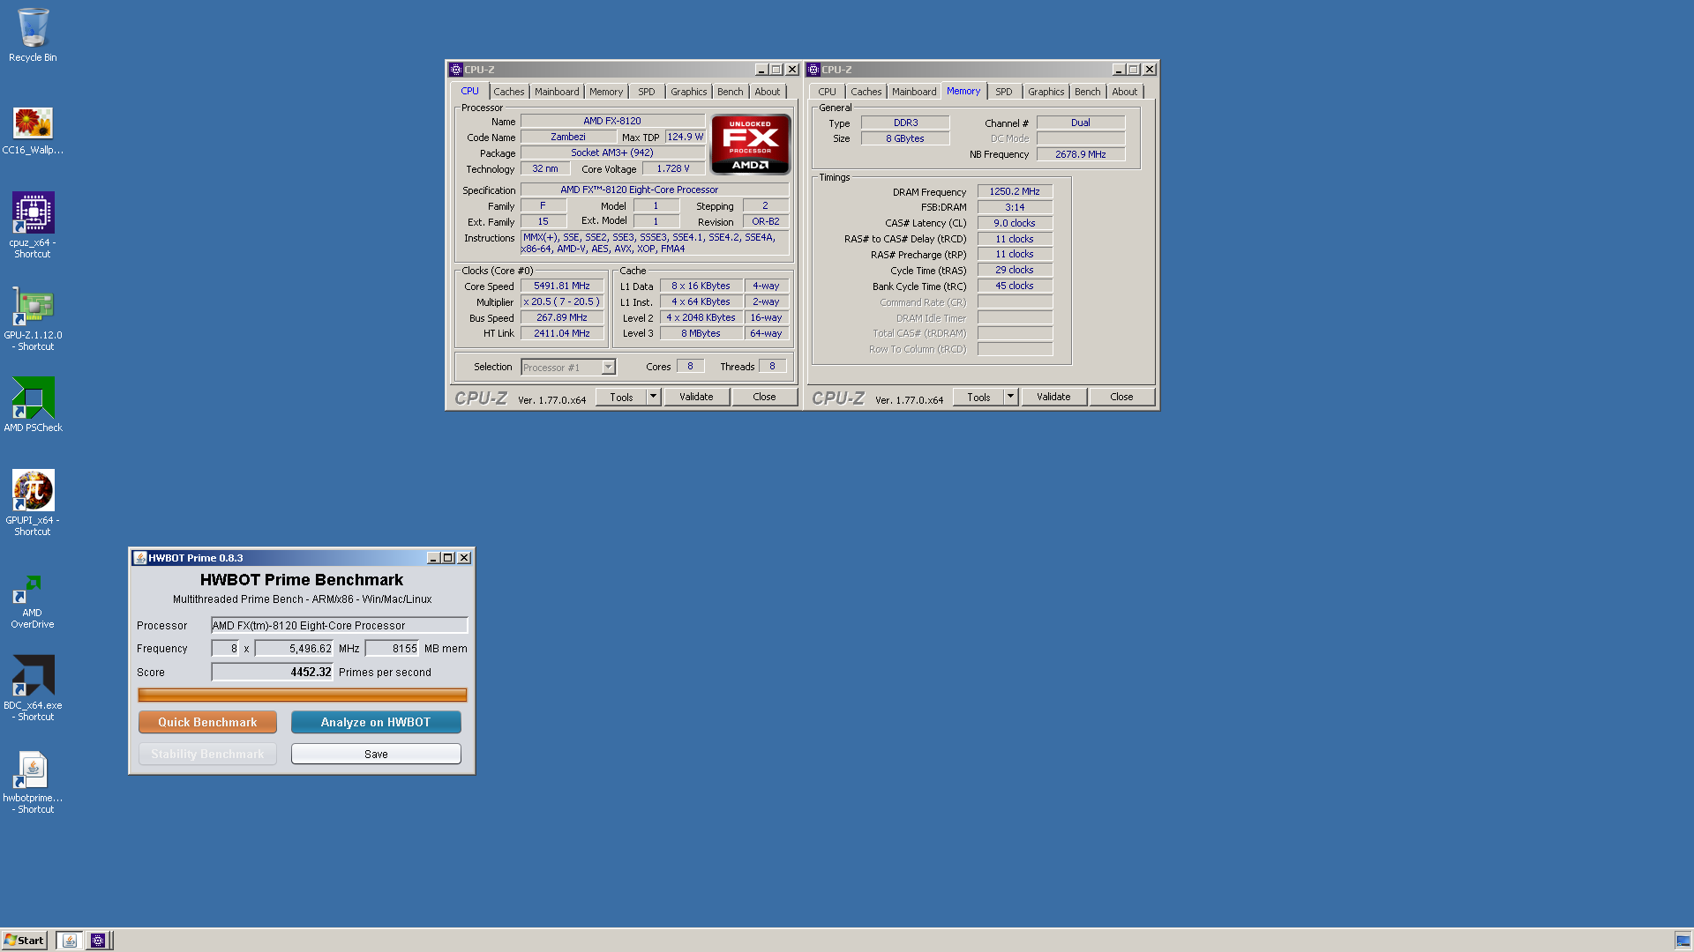The height and width of the screenshot is (952, 1694).
Task: Click the 8155 MB mem field
Action: click(x=392, y=649)
